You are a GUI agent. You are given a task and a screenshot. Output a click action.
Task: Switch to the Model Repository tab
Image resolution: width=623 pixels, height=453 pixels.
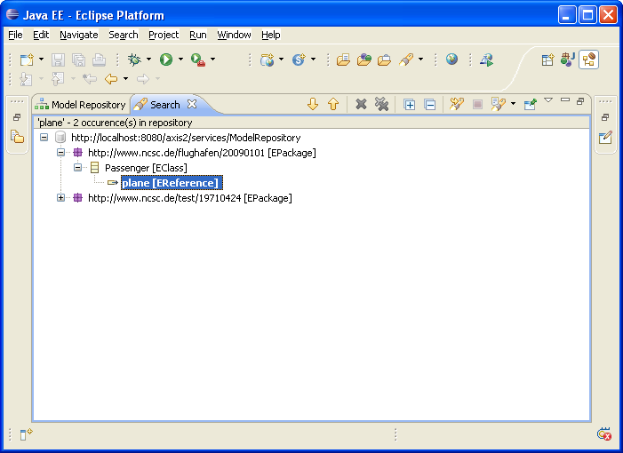[81, 105]
